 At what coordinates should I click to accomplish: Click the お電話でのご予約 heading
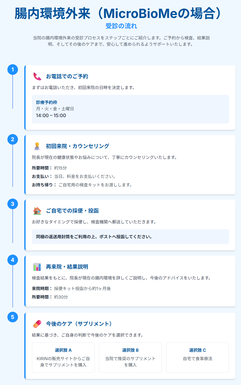tap(67, 76)
